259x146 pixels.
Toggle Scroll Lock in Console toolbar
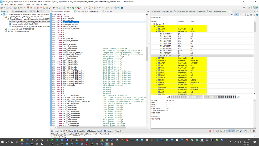tap(224, 131)
